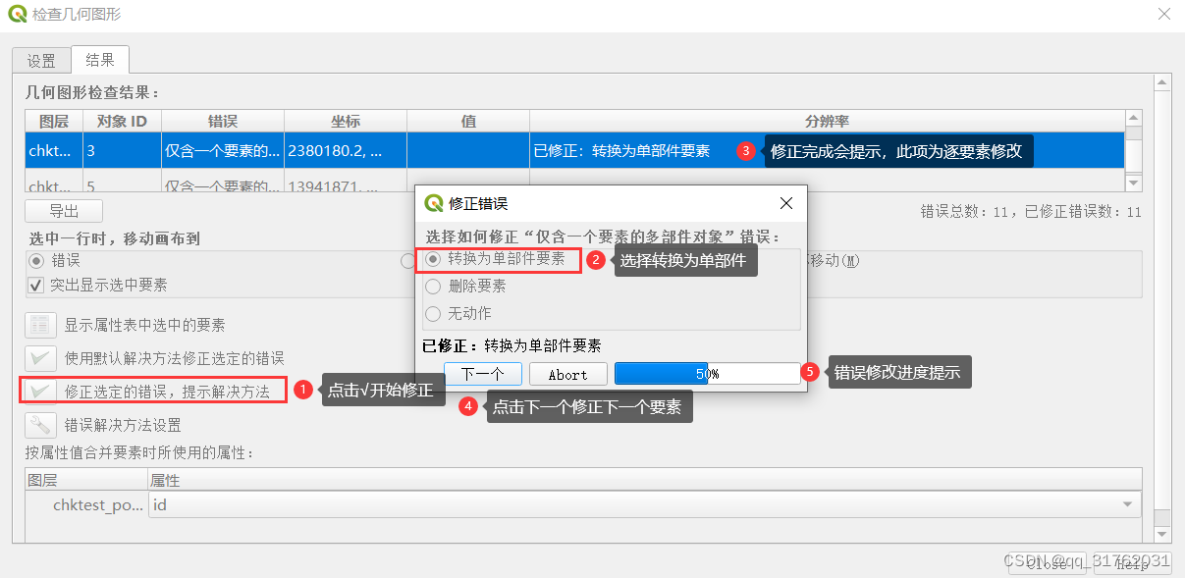Click the show selected features in attribute table icon
The image size is (1185, 578).
40,325
